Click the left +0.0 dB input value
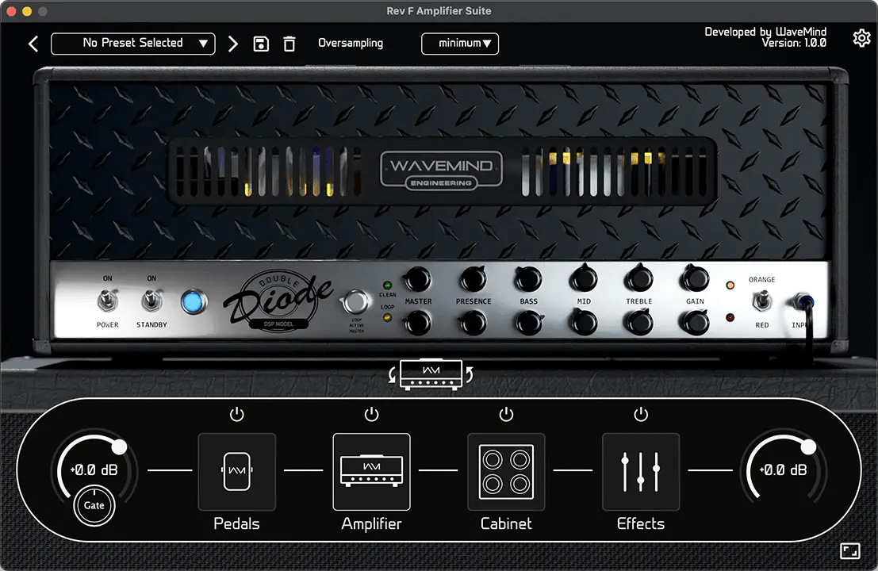Screen dimensions: 878x571 click(94, 470)
